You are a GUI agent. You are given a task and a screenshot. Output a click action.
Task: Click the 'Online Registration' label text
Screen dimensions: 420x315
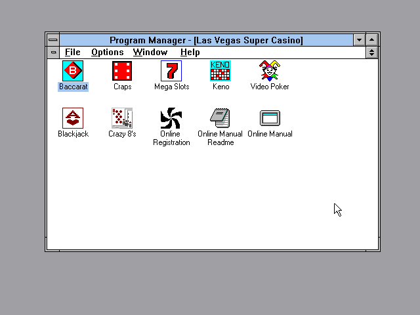point(171,138)
